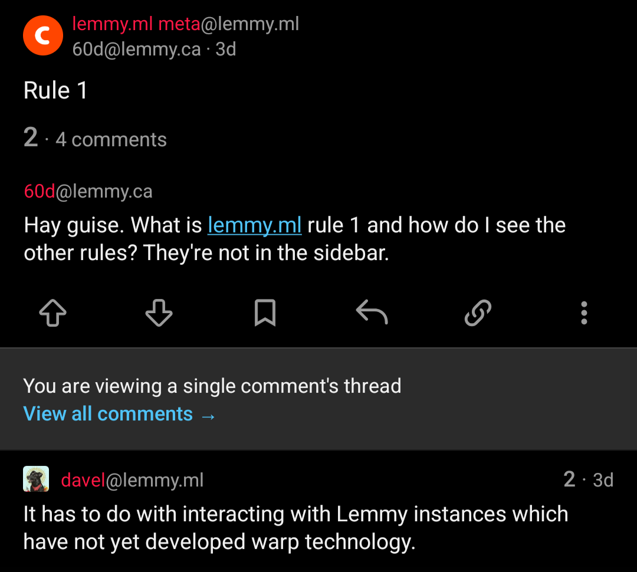Tap the gray 60d@lemmy.ca · 3d post byline

pos(154,49)
